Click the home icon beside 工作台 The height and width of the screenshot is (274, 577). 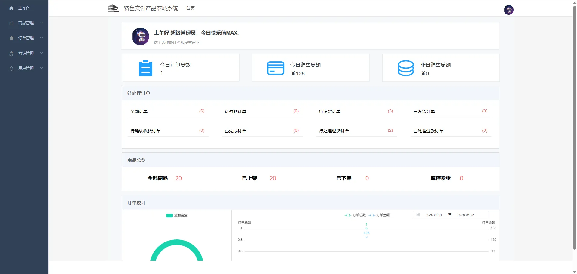tap(11, 8)
